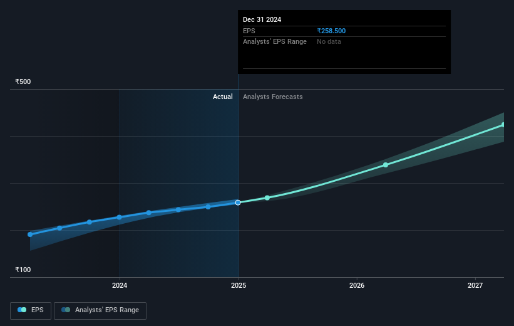Viewport: 514px width, 326px height.
Task: Select the first EPS data point of 2023
Action: (30, 234)
